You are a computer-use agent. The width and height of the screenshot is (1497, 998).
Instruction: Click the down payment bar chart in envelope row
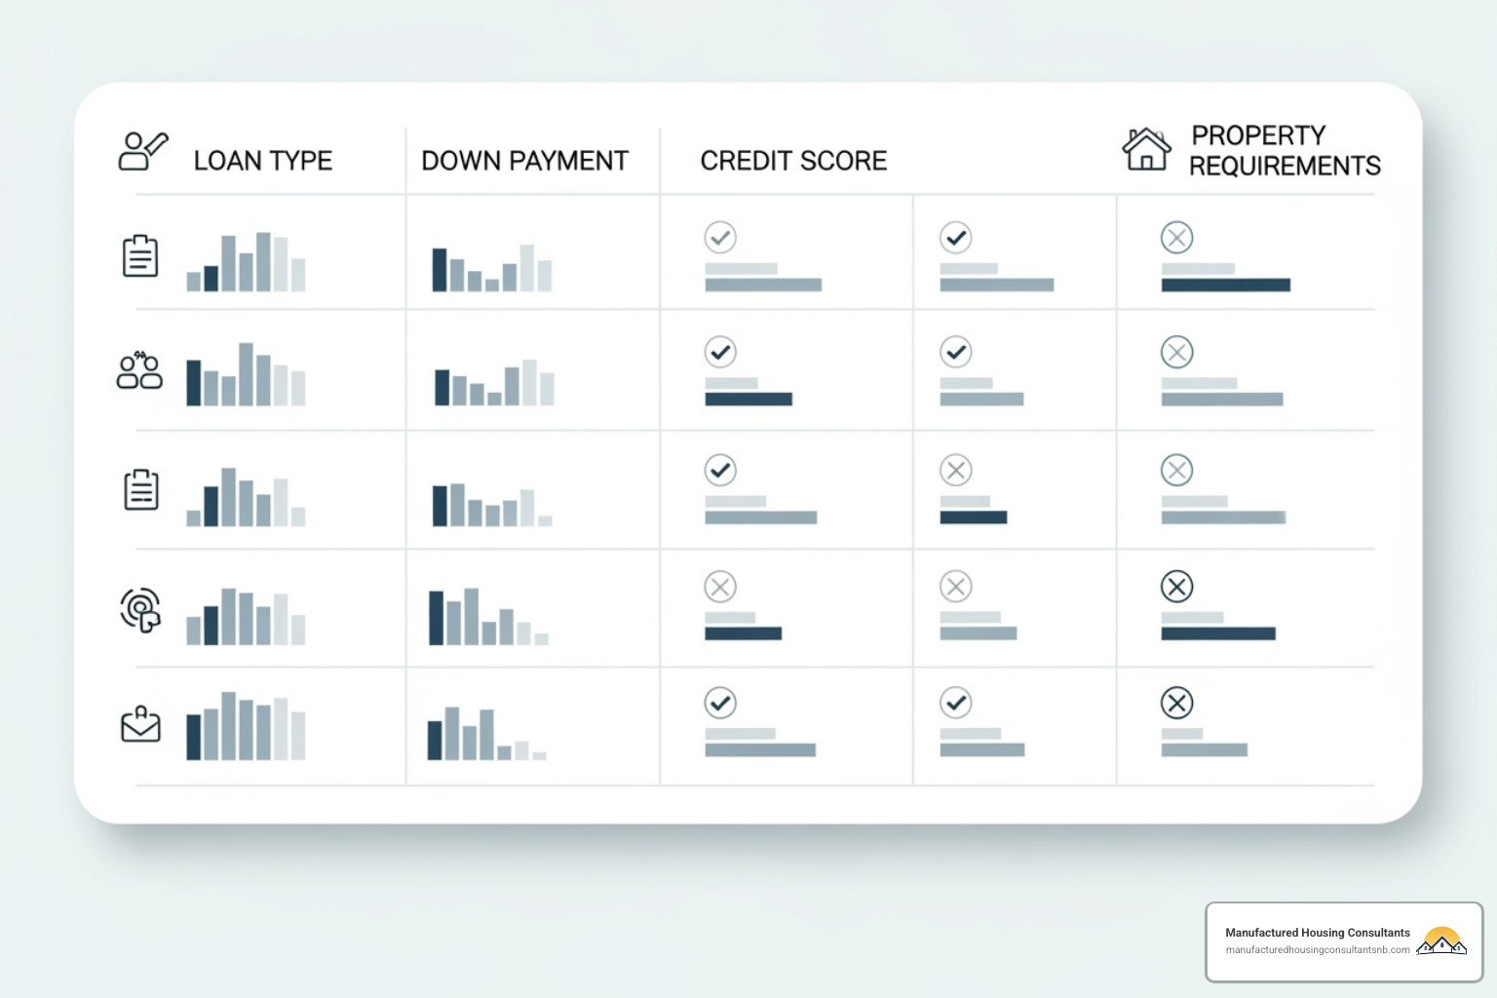pyautogui.click(x=486, y=733)
